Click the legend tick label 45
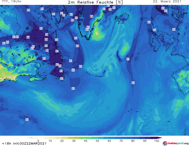This screenshot has width=189, height=146. pos(85,141)
